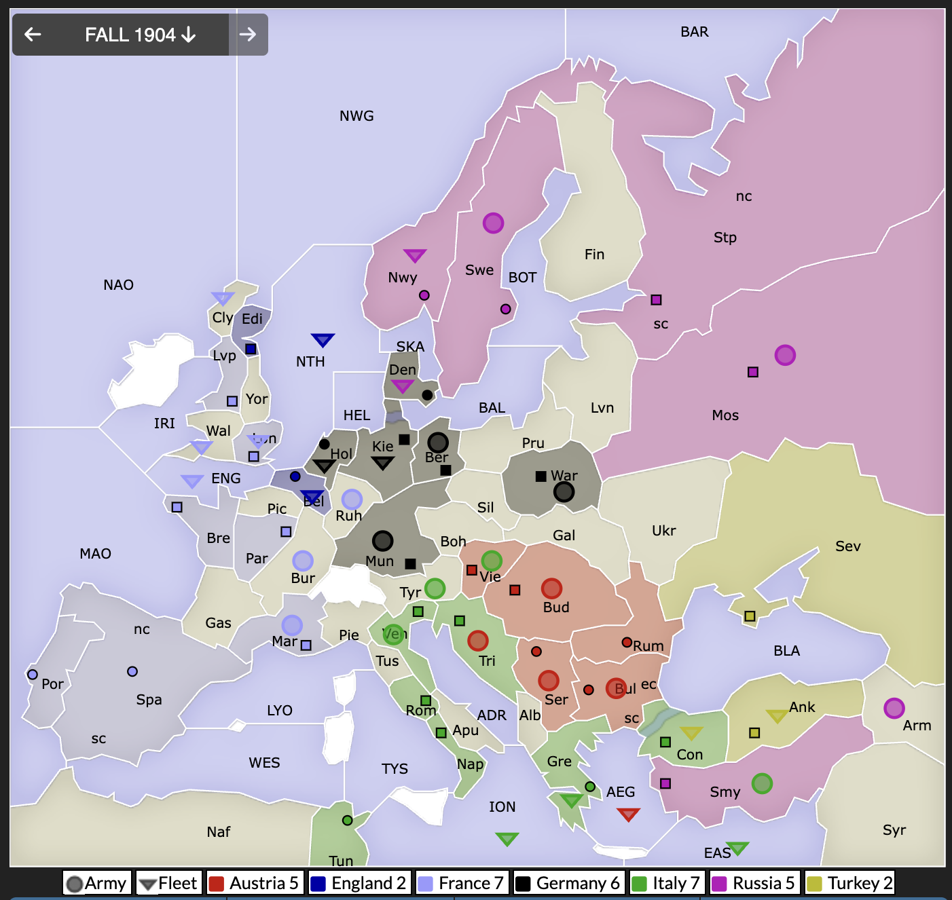Click the German fleet in Holland
This screenshot has height=900, width=952.
click(324, 466)
